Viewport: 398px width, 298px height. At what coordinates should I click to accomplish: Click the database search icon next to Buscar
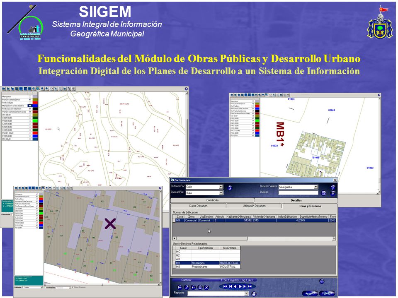(324, 193)
